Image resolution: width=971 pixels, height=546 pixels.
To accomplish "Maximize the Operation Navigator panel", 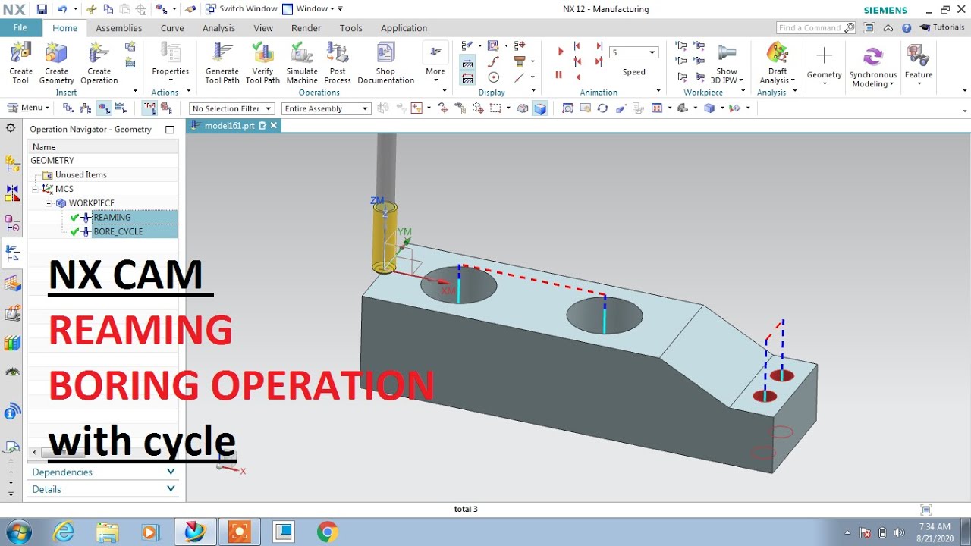I will point(170,130).
